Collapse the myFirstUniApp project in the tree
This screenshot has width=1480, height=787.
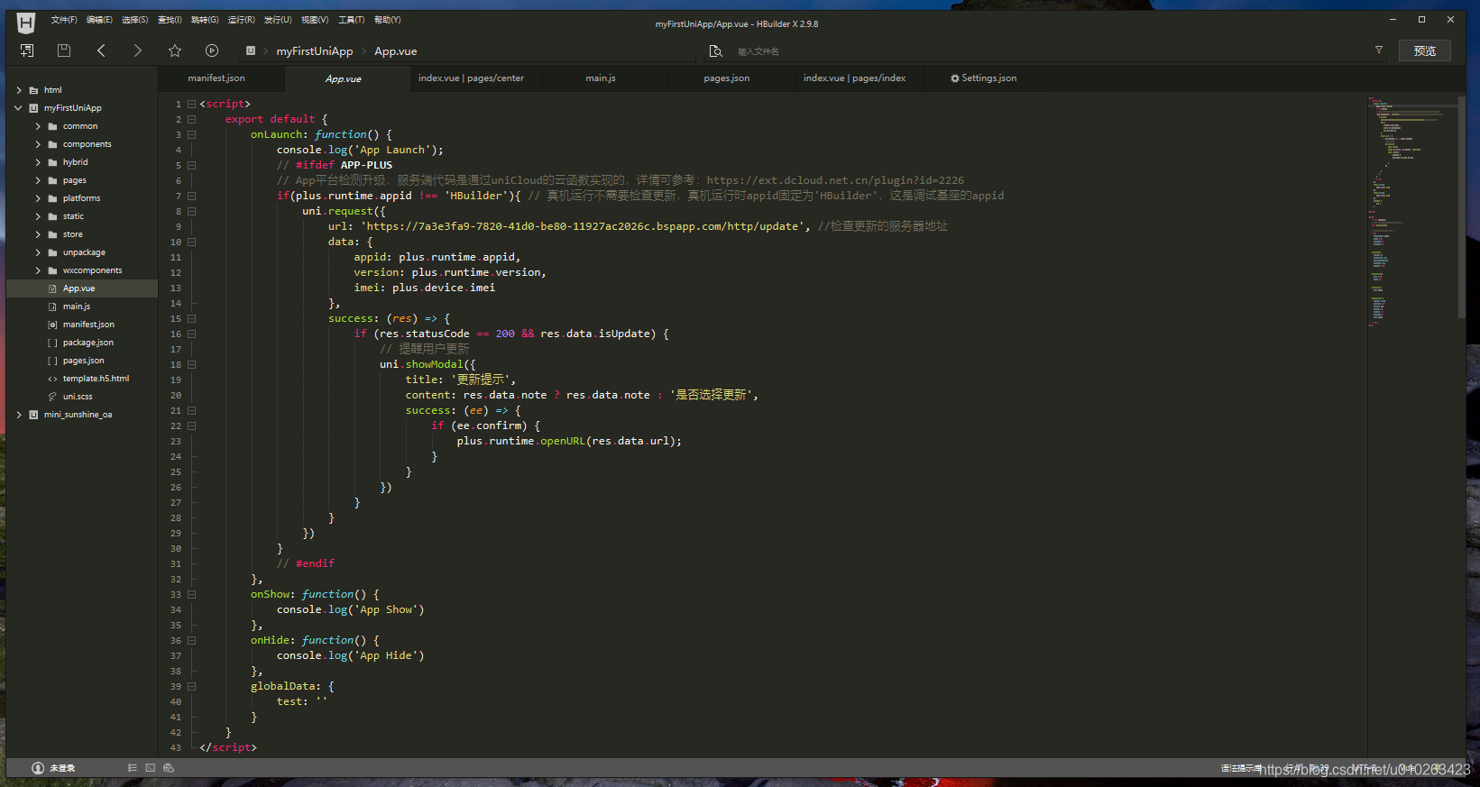coord(18,108)
